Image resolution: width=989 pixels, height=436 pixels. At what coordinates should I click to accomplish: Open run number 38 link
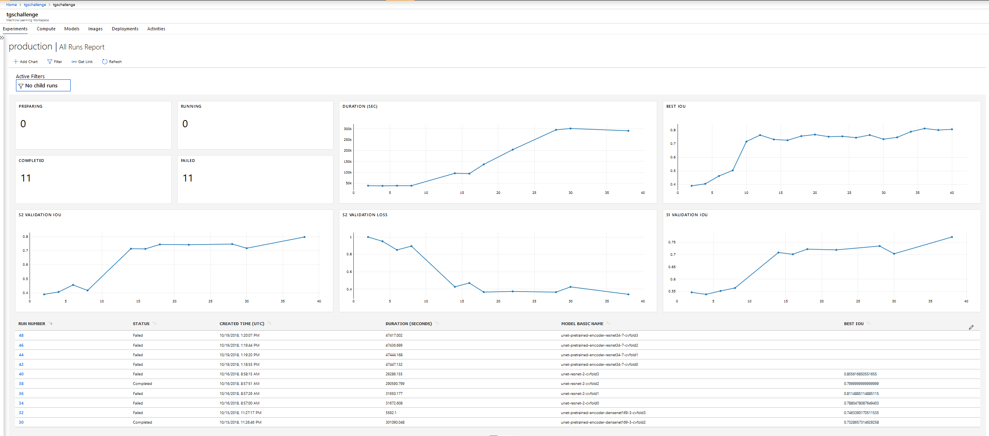21,384
